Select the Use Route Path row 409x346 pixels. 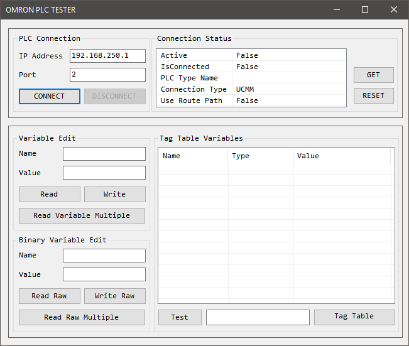pos(251,100)
